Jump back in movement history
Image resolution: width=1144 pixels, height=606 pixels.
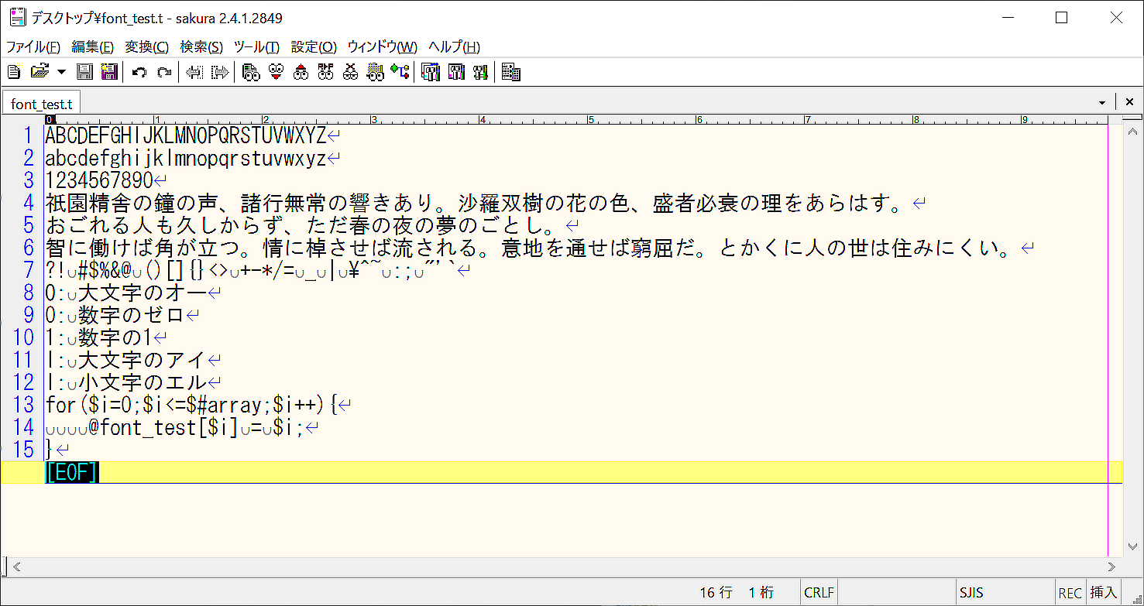(194, 73)
